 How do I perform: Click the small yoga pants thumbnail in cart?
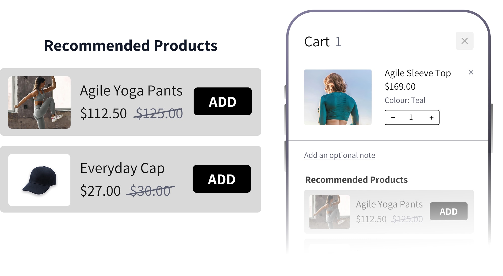(329, 212)
